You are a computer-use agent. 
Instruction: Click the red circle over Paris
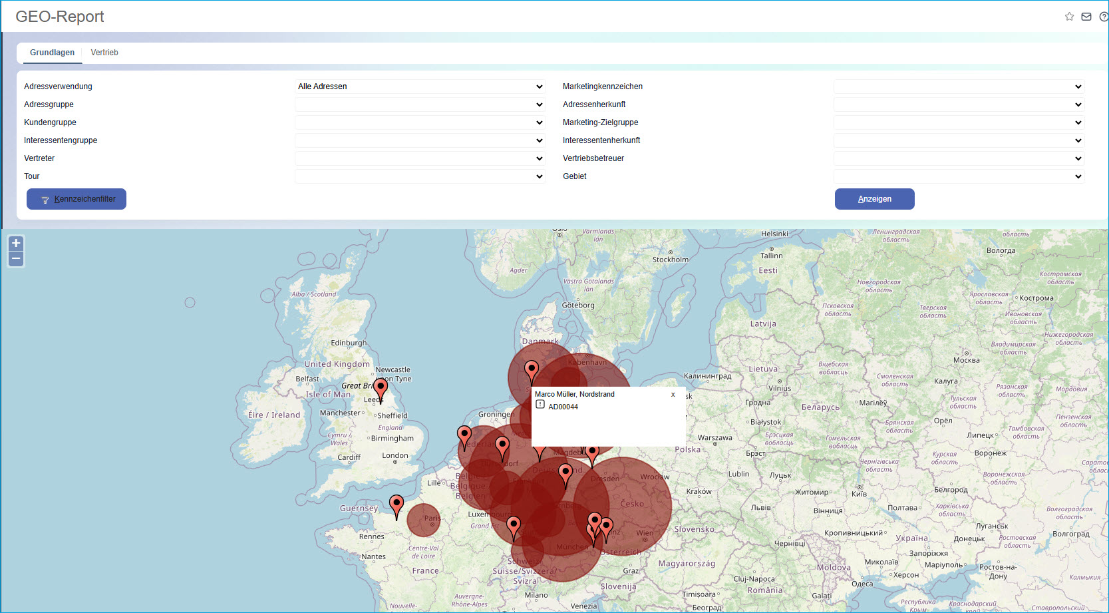(x=424, y=520)
